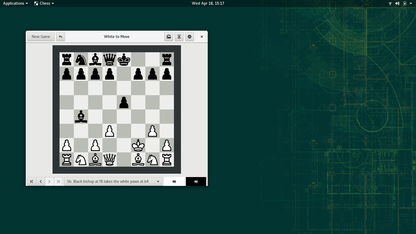Open the Chess app menu
The height and width of the screenshot is (234, 416).
44,3
